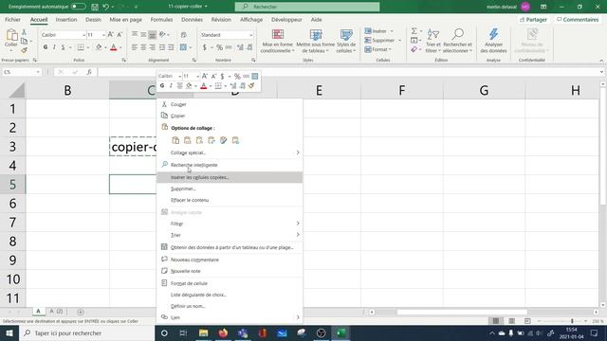Collapse the ribbon with the chevron
The image size is (607, 341).
(x=601, y=61)
